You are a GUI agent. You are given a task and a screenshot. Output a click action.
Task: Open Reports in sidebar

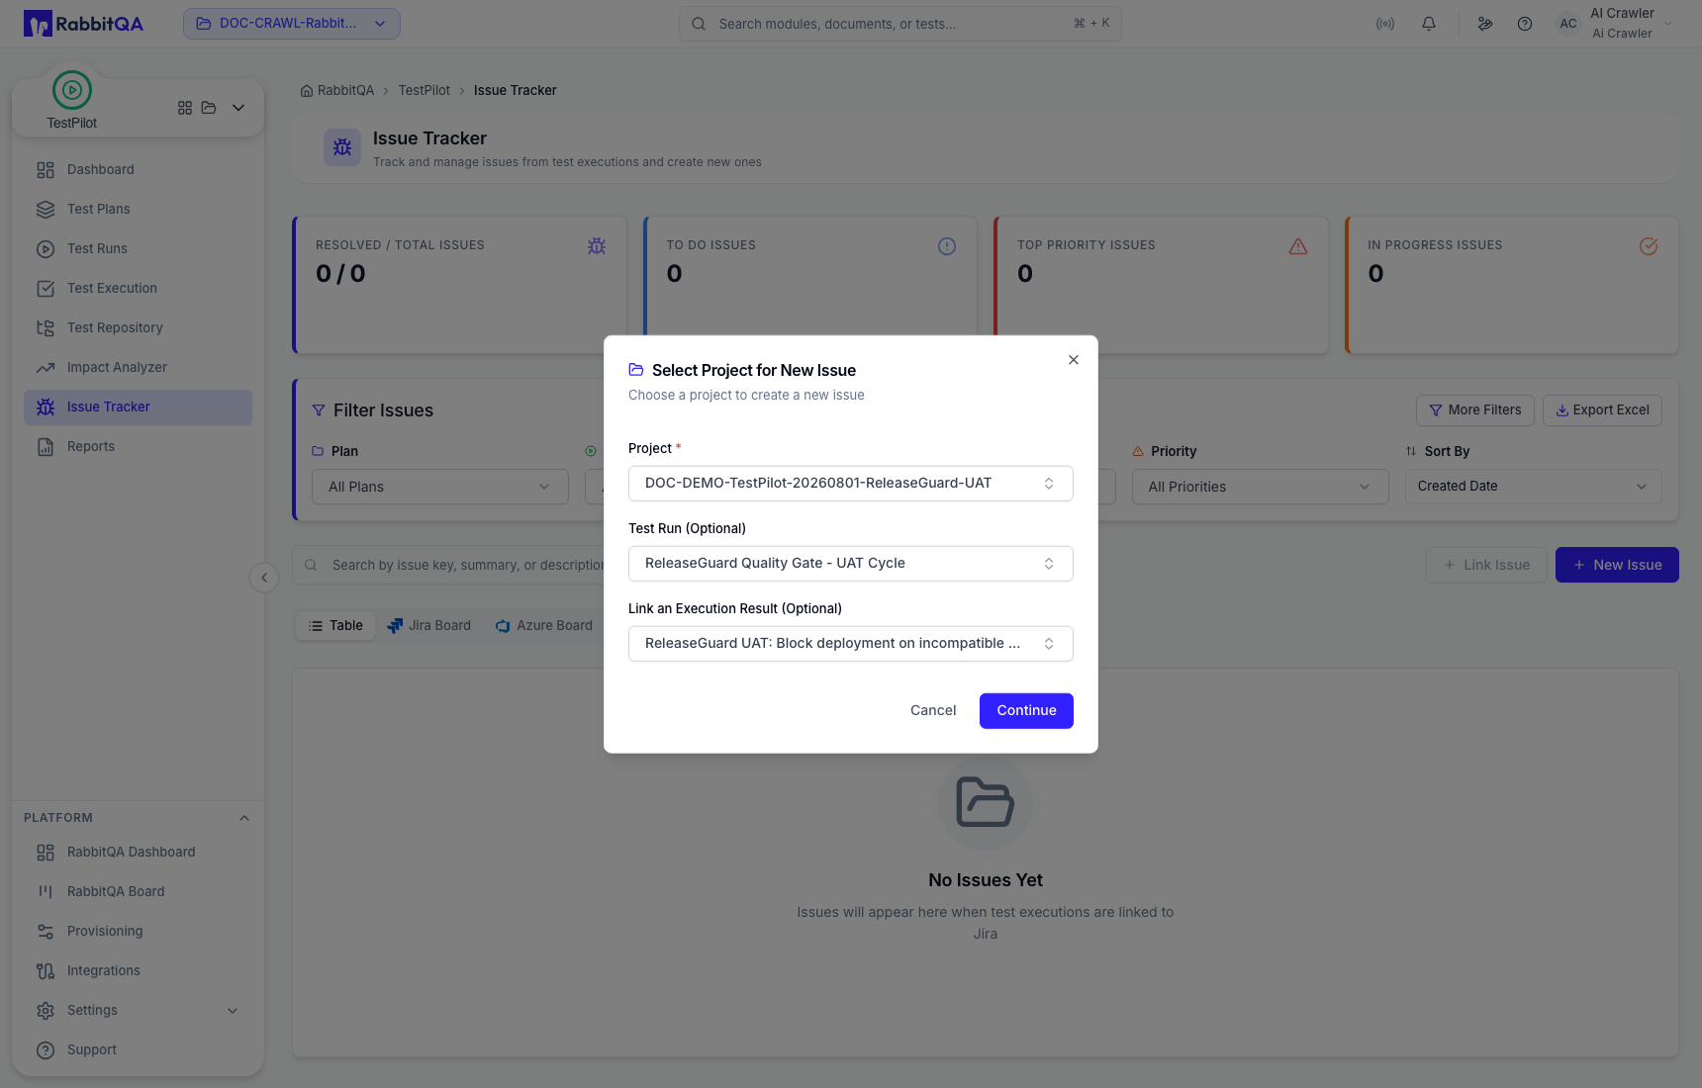138,447
